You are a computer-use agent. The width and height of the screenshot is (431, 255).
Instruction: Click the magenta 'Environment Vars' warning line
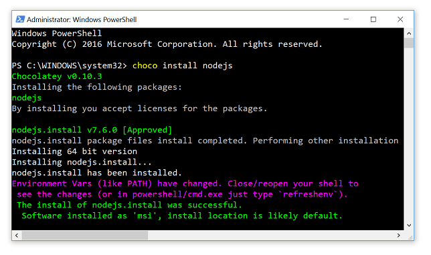[185, 183]
